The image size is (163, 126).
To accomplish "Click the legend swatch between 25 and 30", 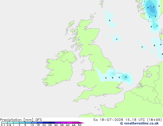I will (x=52, y=123).
